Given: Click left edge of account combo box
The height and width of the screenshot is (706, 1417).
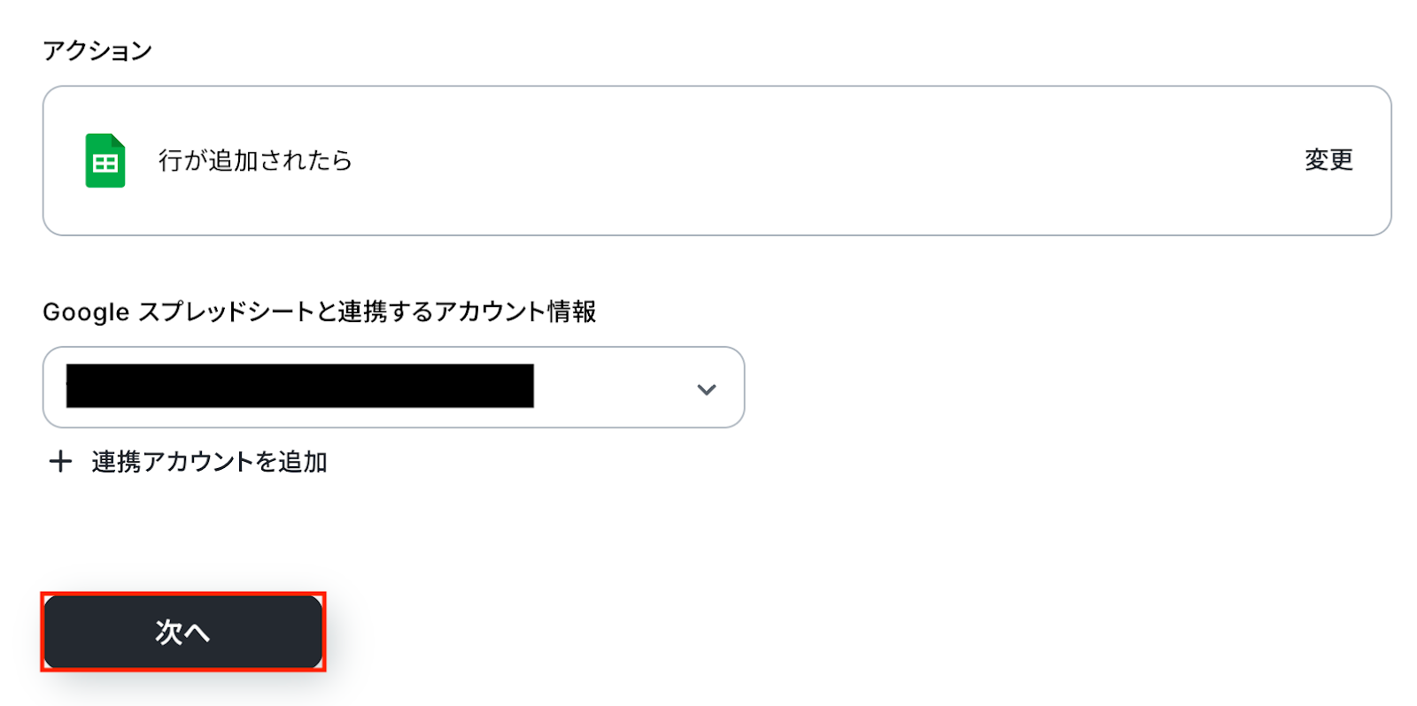Looking at the screenshot, I should click(x=53, y=388).
